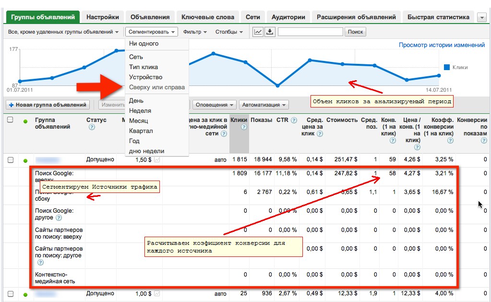This screenshot has height=302, width=491.
Task: Open help icon beside Поиск Google: другое
Action: 59,217
